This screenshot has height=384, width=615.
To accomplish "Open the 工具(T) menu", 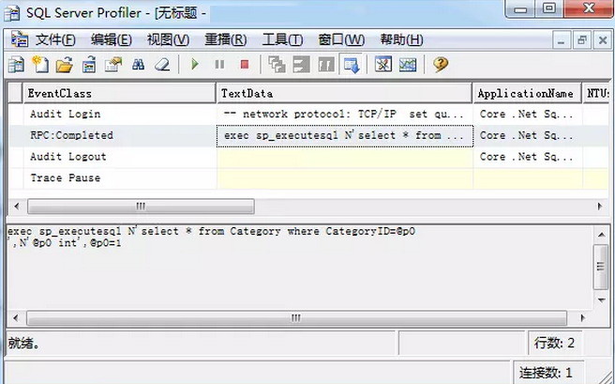I will point(282,39).
